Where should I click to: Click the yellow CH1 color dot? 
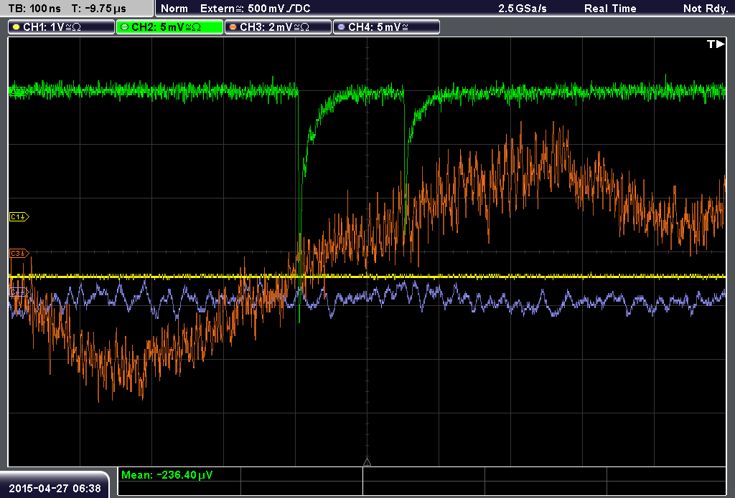pos(17,27)
